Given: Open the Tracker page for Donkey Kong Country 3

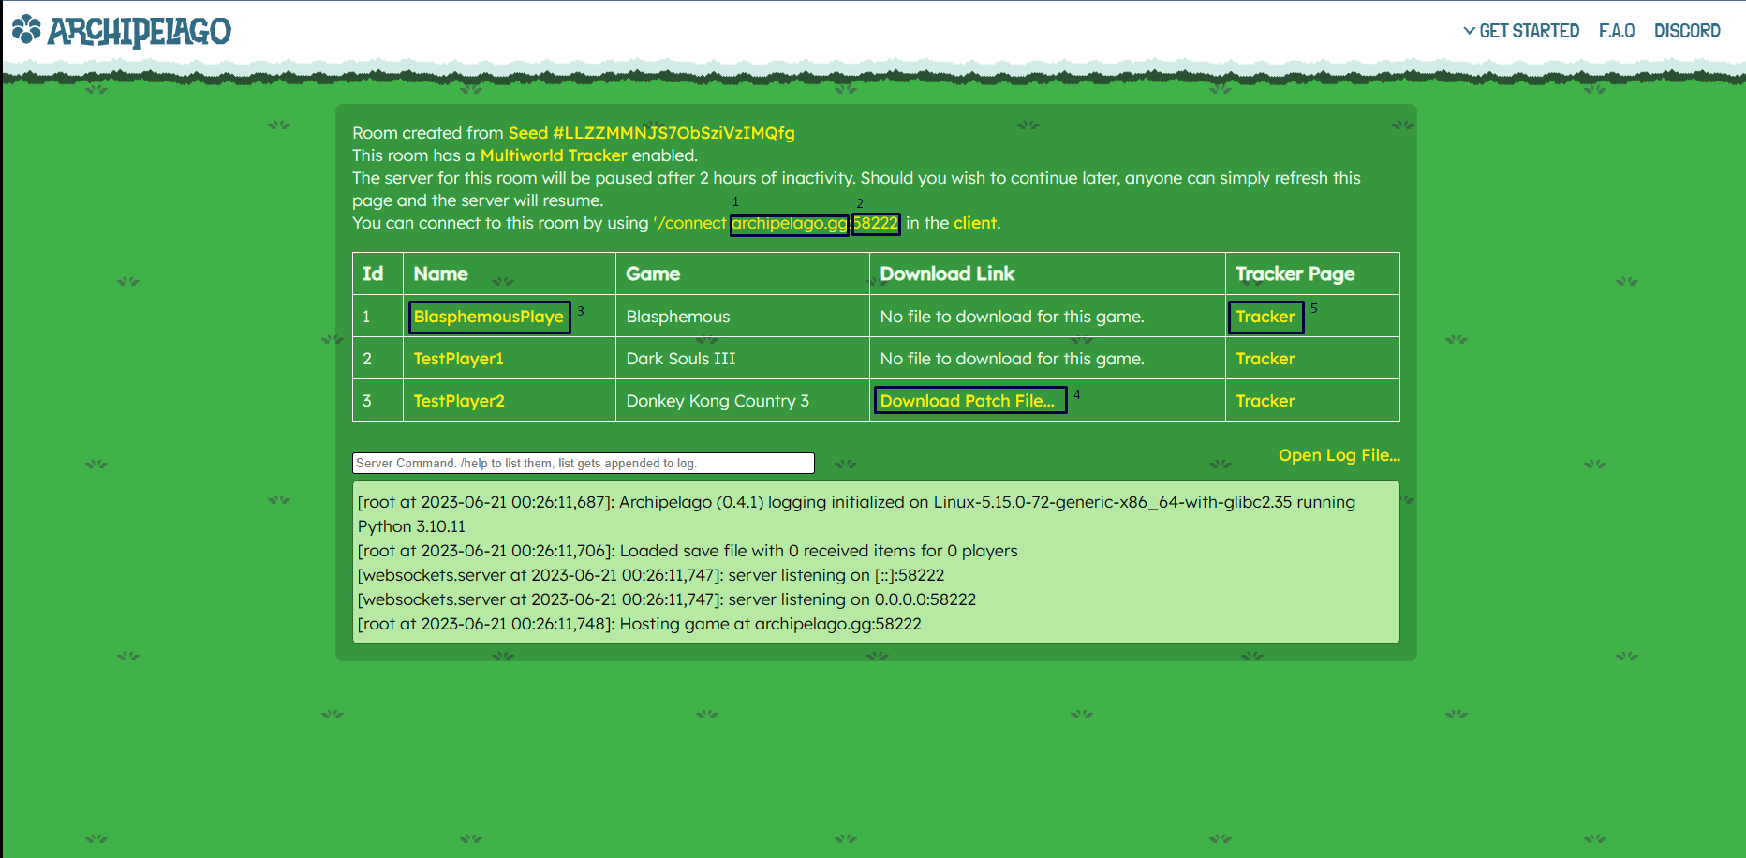Looking at the screenshot, I should point(1265,400).
